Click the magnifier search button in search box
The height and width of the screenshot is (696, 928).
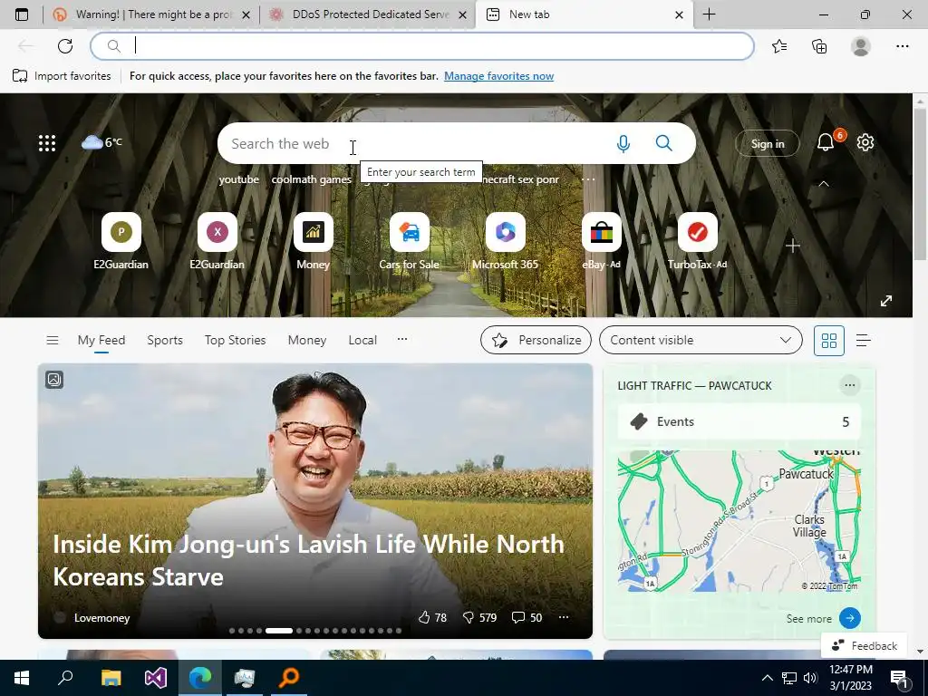click(x=664, y=143)
